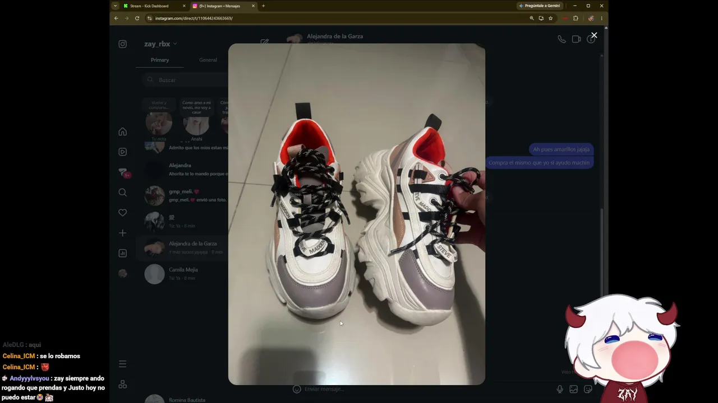Start a video call
This screenshot has width=718, height=403.
pyautogui.click(x=576, y=39)
